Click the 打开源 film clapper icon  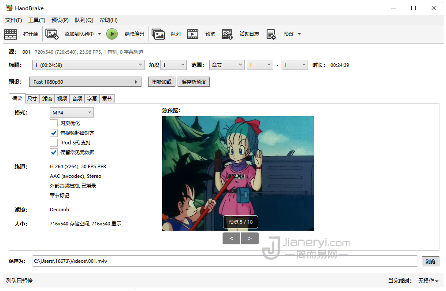[x=11, y=34]
